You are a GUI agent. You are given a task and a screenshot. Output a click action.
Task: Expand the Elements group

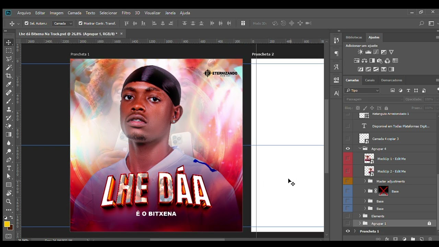[x=360, y=216]
